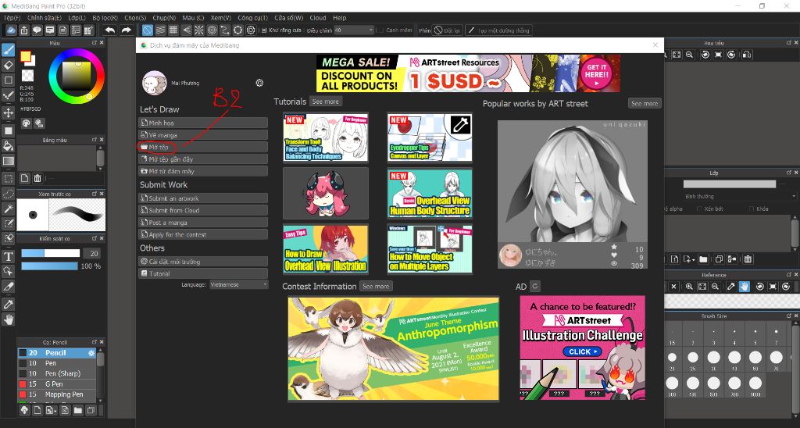Select G Pen brush in list
The image size is (800, 428).
[56, 384]
